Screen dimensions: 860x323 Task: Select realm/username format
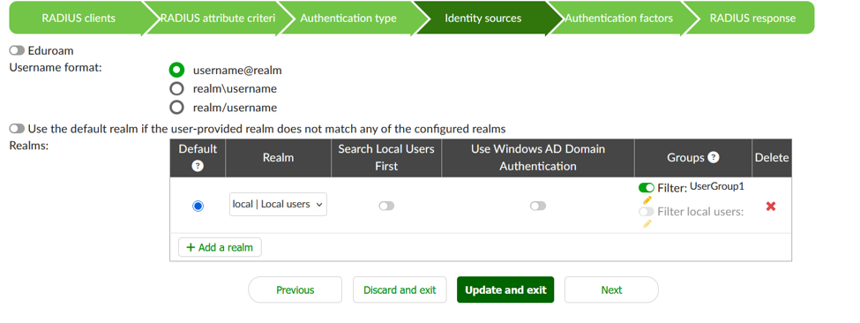[x=176, y=108]
